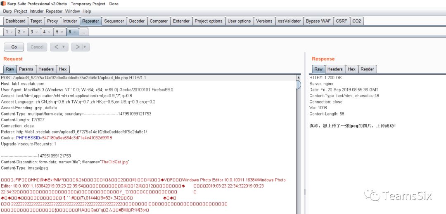Open the User options tab
Image resolution: width=446 pixels, height=214 pixels.
[239, 21]
